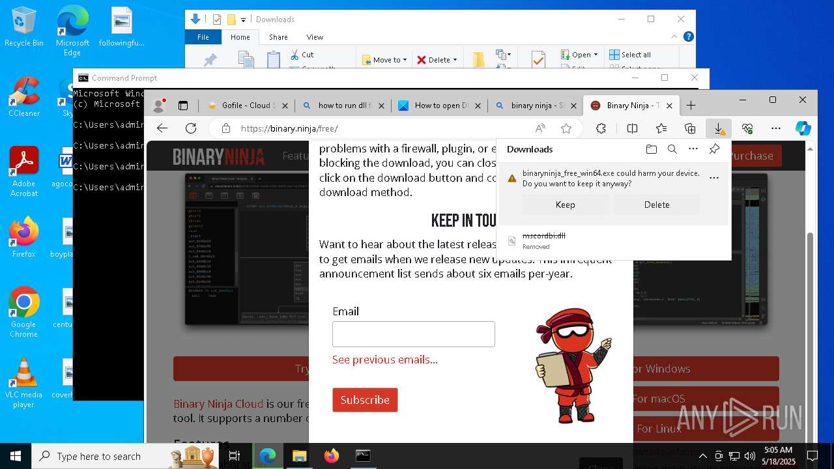Click Cut in File Explorer ribbon
This screenshot has height=469, width=834.
(302, 55)
